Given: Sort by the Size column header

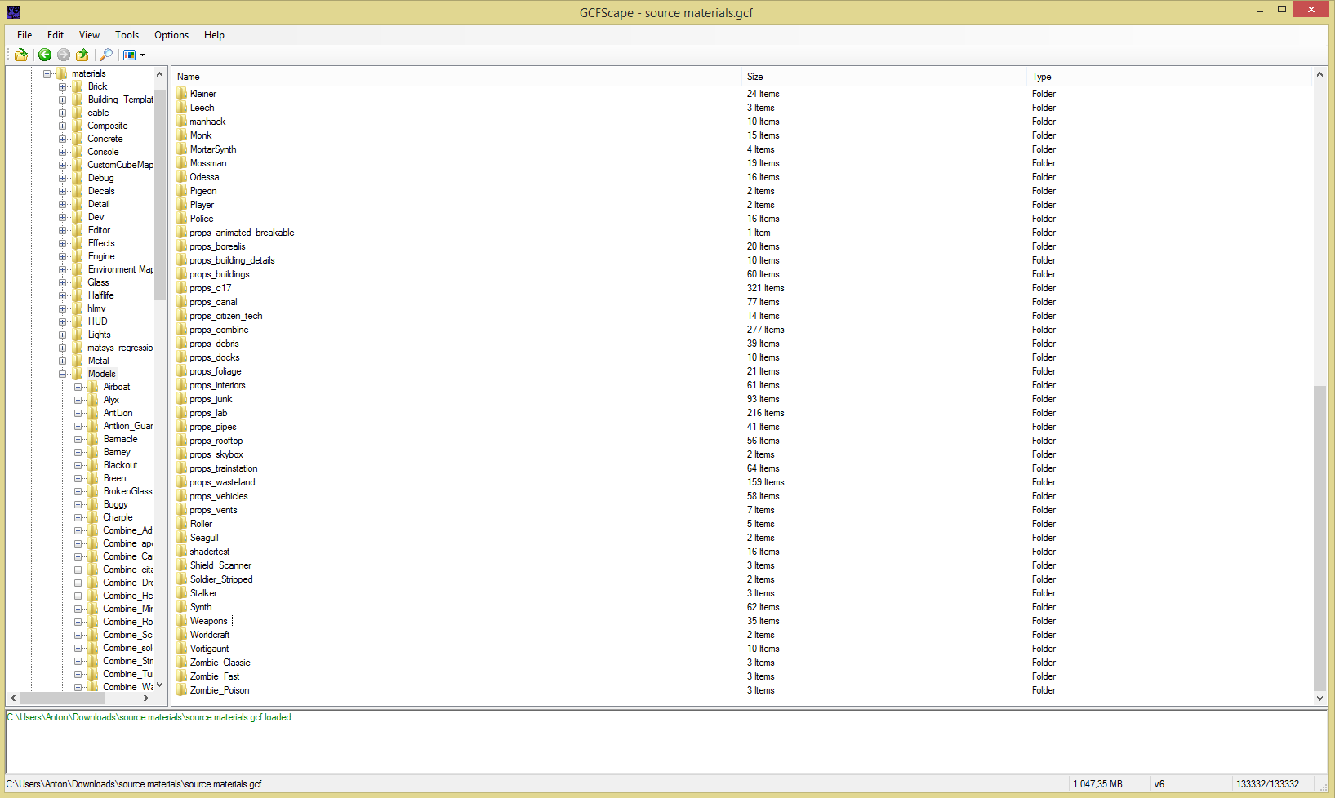Looking at the screenshot, I should (884, 77).
